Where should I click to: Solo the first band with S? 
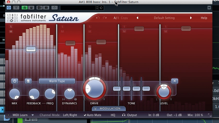11,27
